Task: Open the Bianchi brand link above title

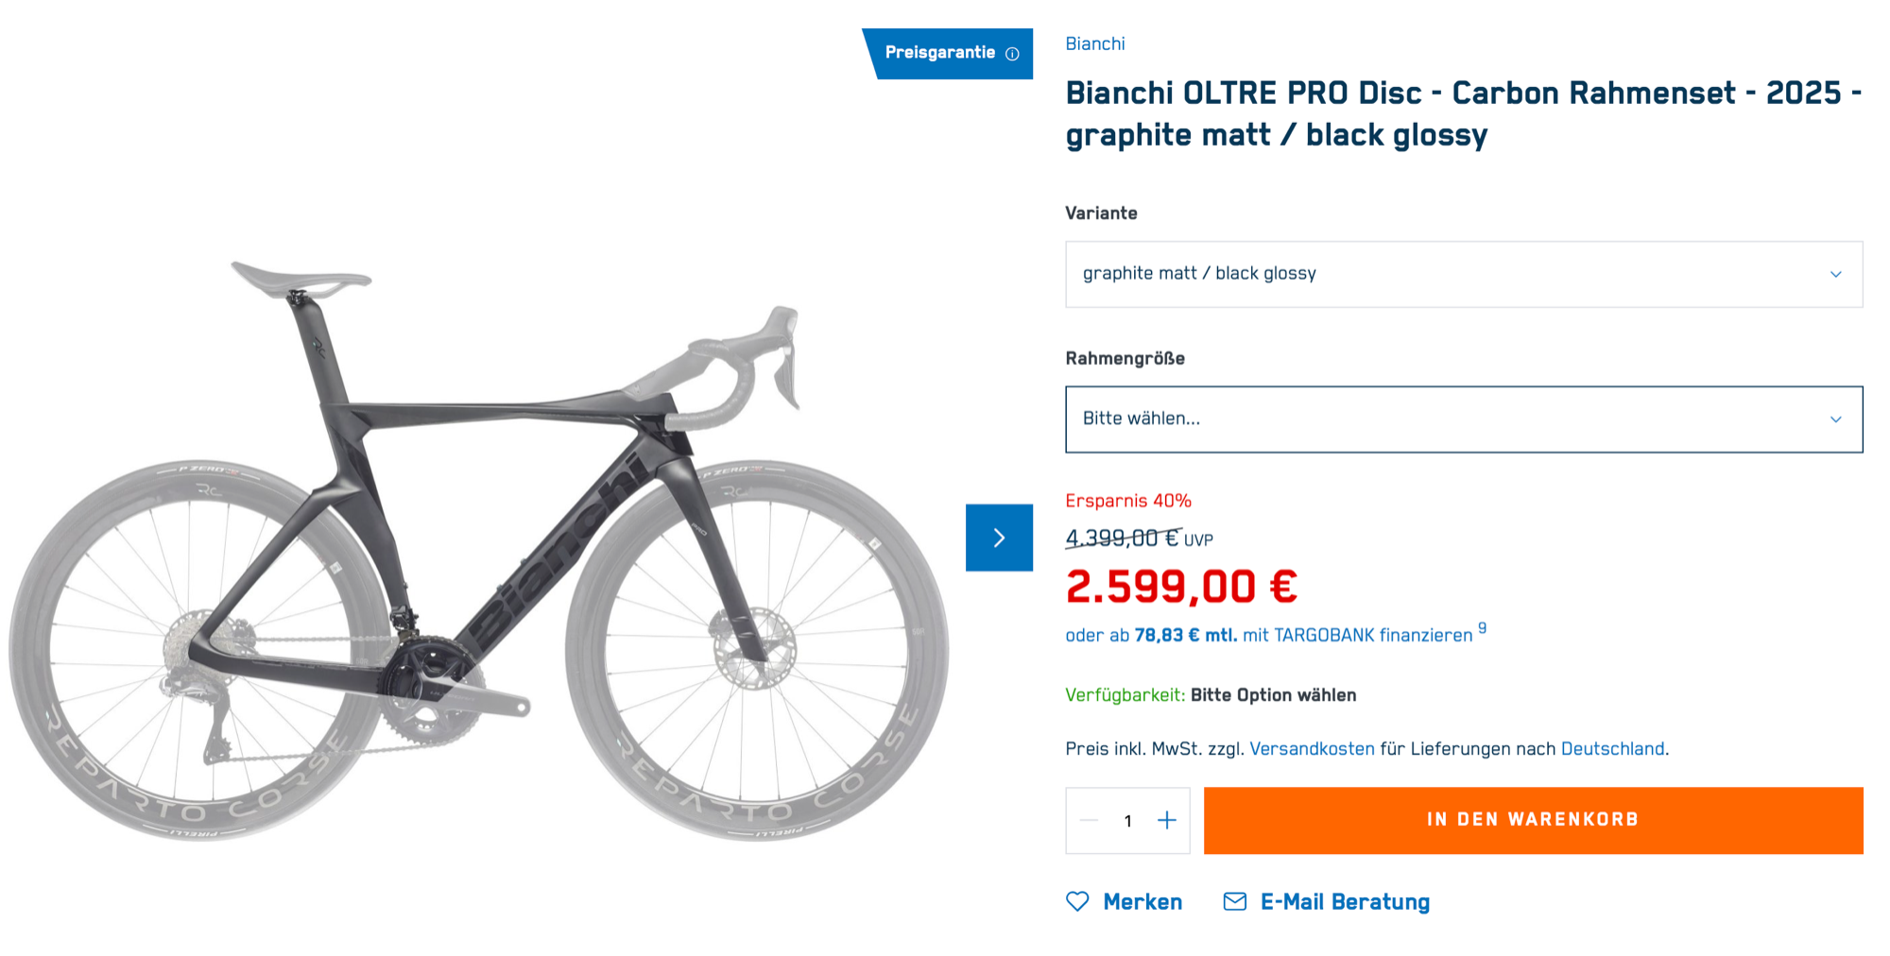Action: pyautogui.click(x=1094, y=43)
